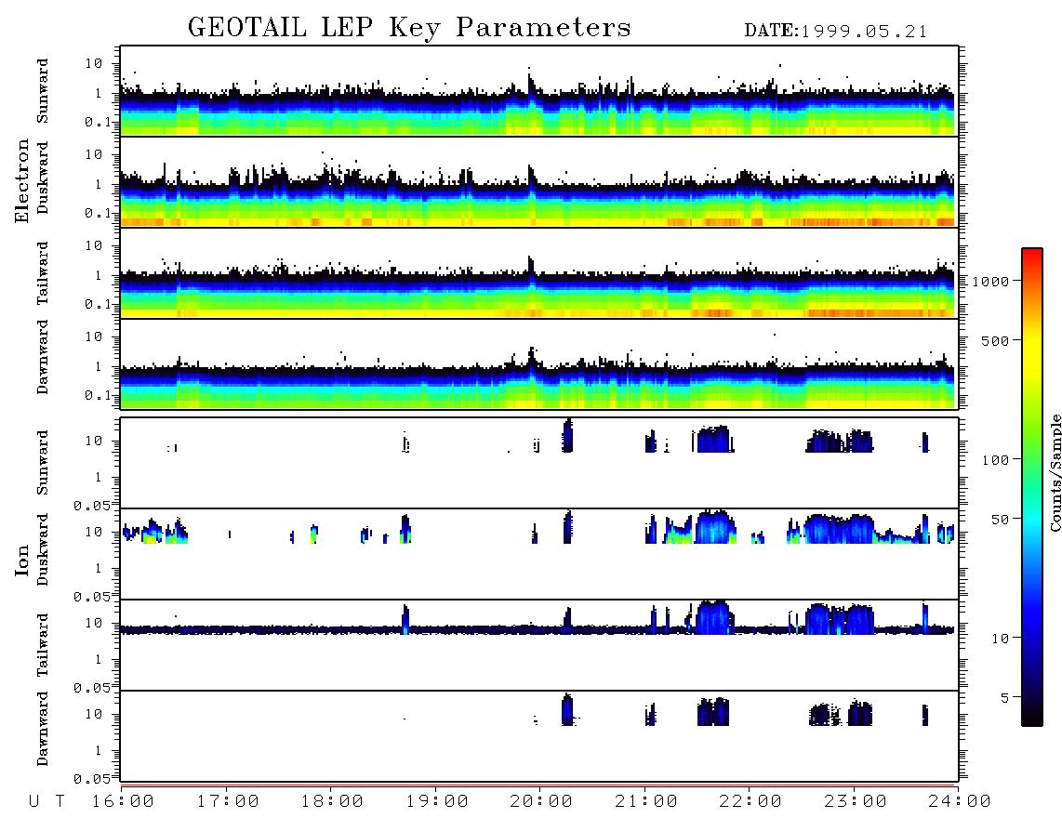Screen dimensions: 1062x818
Task: Click the Electron Dawnward spectrogram panel
Action: point(539,363)
